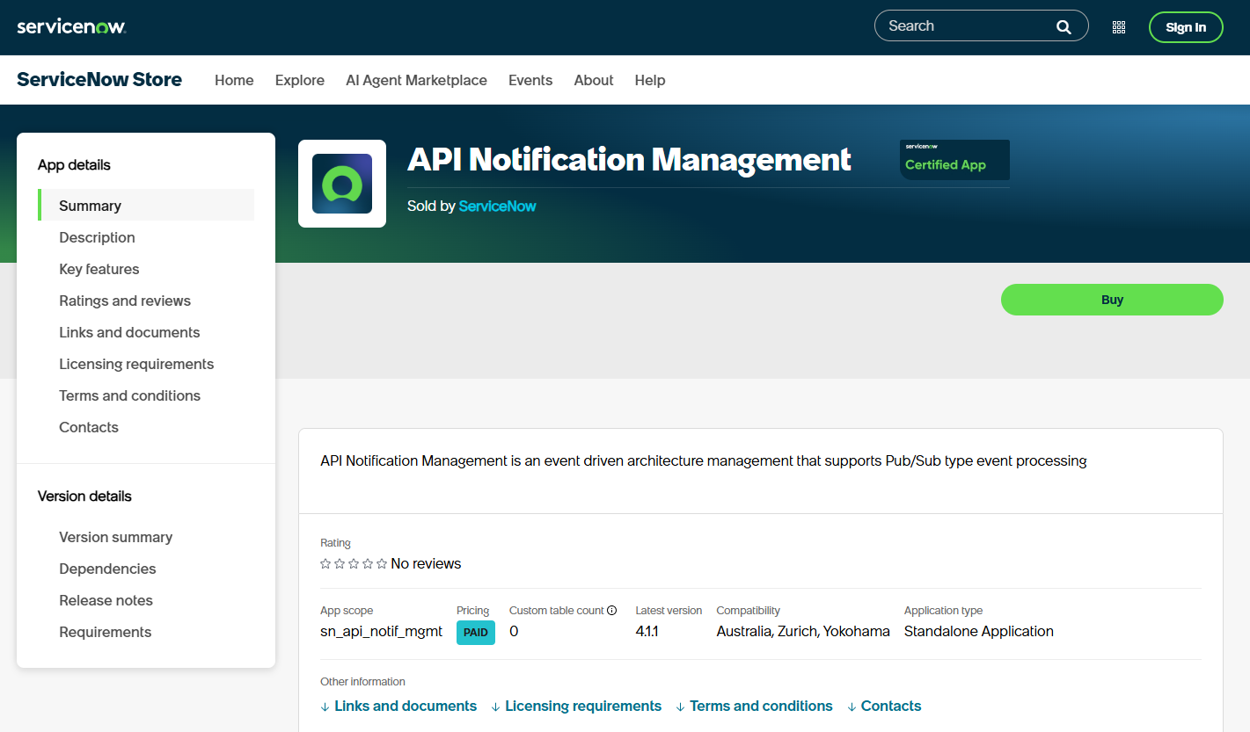Select Version summary in sidebar

point(115,537)
